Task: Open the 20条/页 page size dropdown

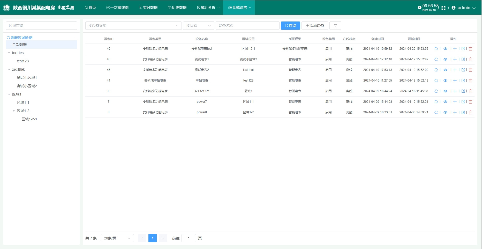Action: [x=117, y=238]
